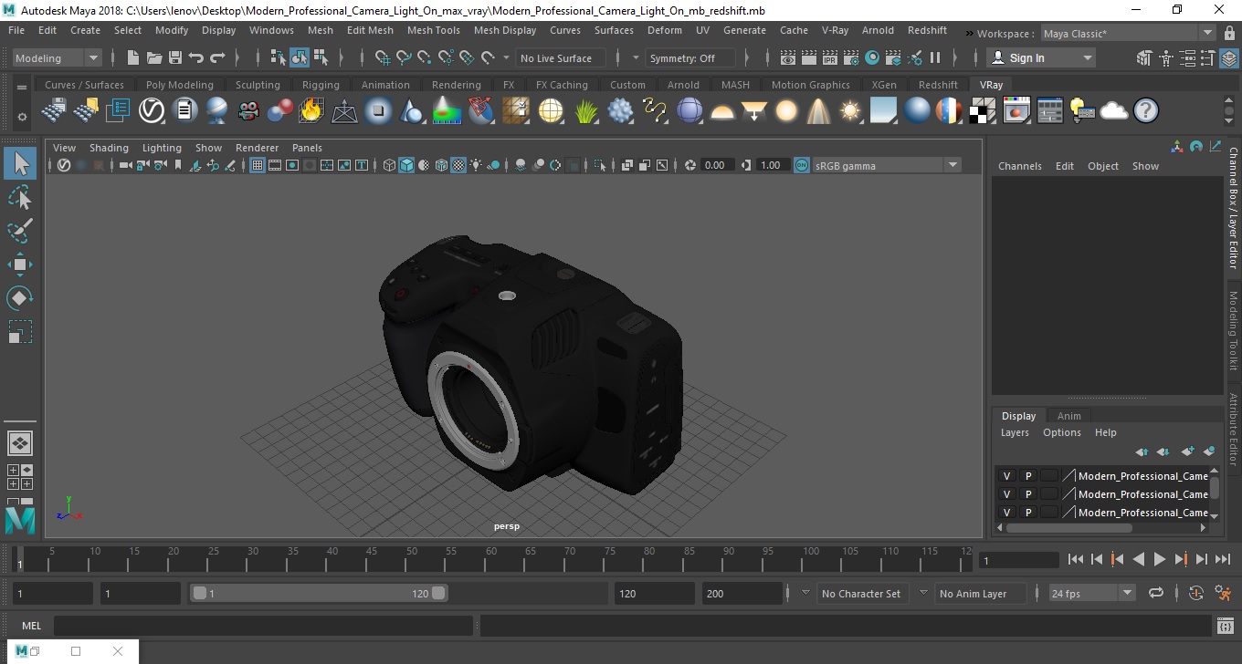Open the viewport Shading menu

[x=109, y=148]
